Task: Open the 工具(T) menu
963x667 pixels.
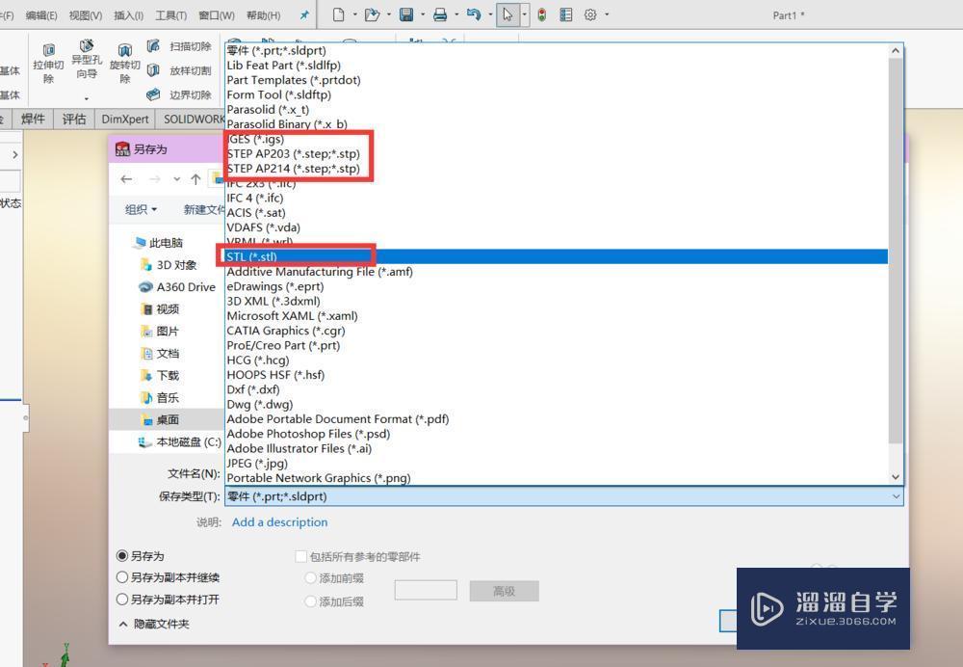Action: [170, 15]
